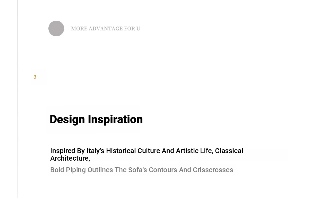Click the gray circle logo
Image resolution: width=309 pixels, height=198 pixels.
[56, 28]
